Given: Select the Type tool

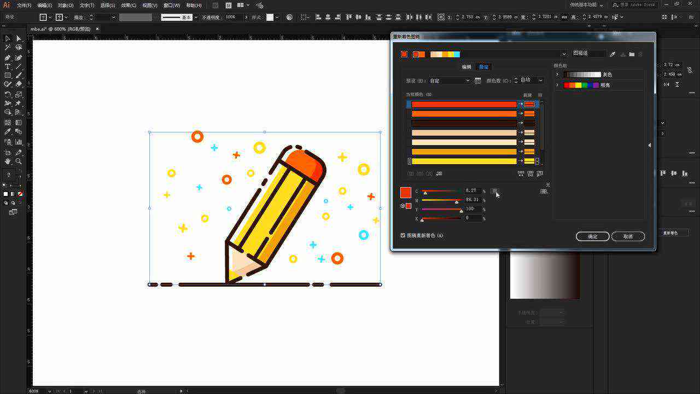Looking at the screenshot, I should coord(8,66).
